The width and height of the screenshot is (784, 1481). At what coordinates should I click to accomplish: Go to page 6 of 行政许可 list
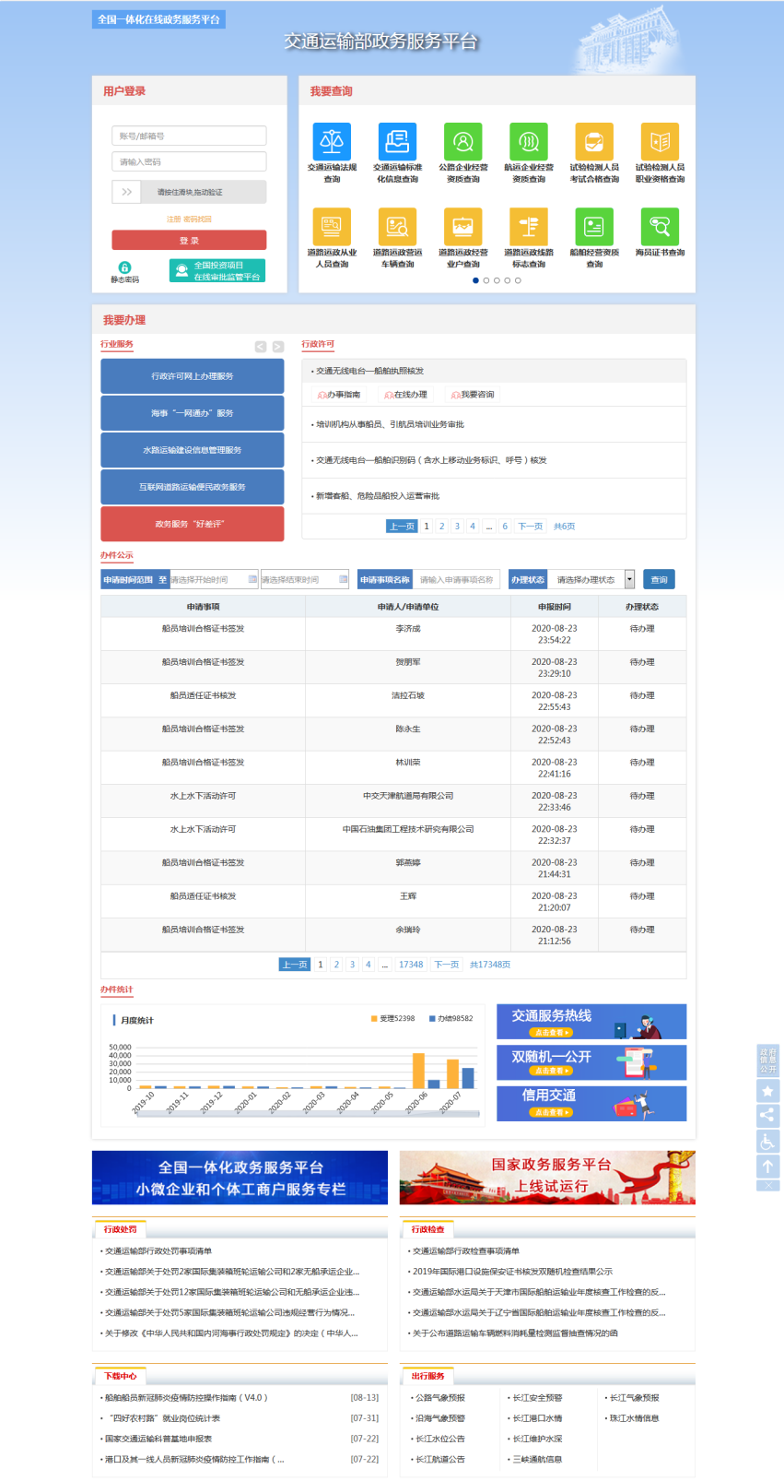[505, 527]
